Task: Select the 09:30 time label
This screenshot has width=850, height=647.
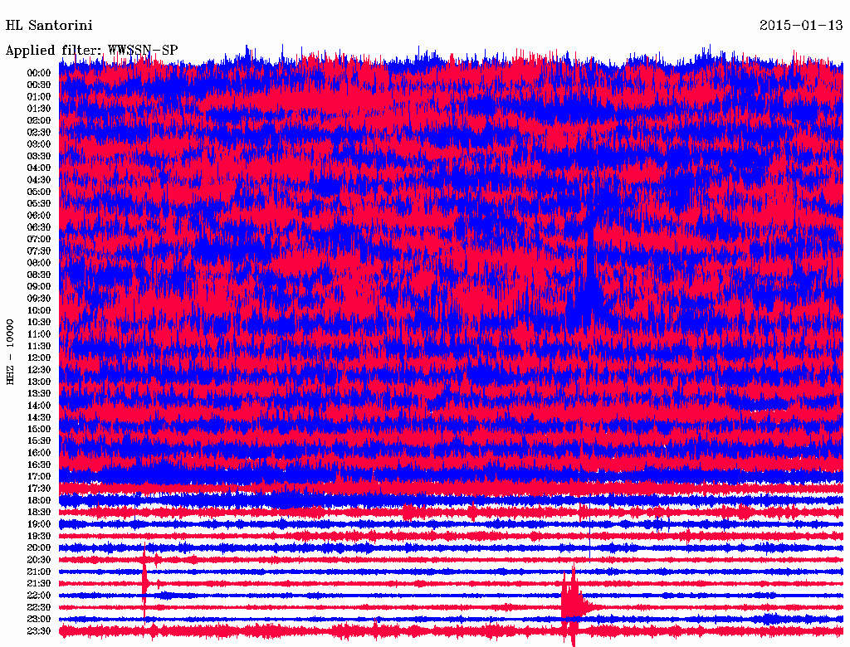Action: click(x=39, y=299)
